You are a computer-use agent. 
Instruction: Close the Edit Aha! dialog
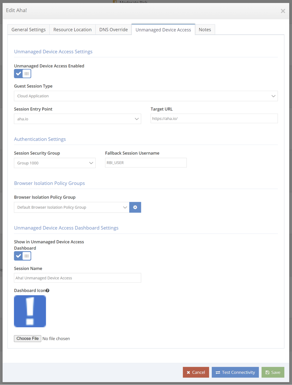(283, 11)
